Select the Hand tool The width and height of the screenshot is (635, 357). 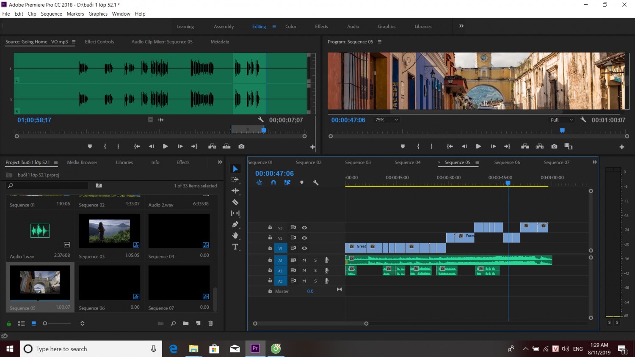click(x=235, y=235)
